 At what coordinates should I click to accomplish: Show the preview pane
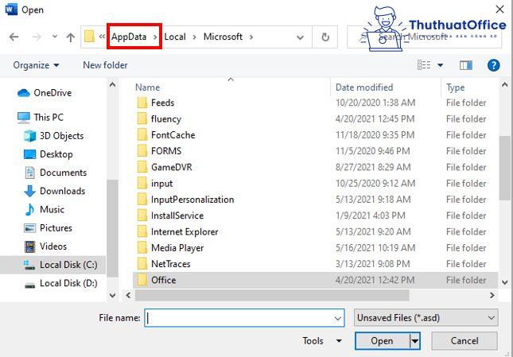click(x=466, y=65)
